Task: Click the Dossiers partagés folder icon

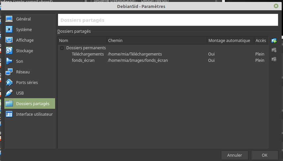Action: point(9,103)
